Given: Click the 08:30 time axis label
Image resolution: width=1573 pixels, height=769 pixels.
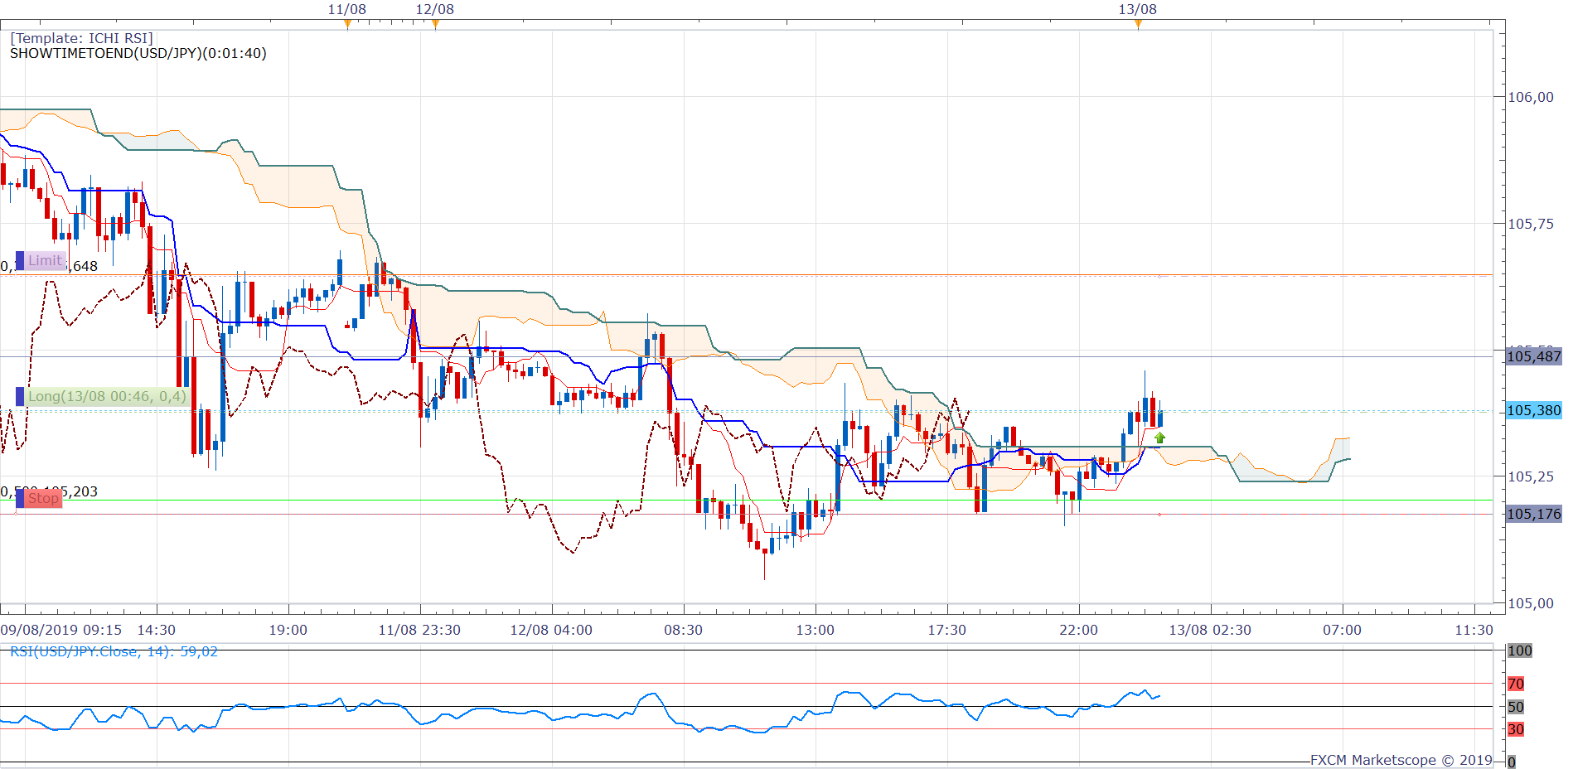Looking at the screenshot, I should tap(683, 630).
